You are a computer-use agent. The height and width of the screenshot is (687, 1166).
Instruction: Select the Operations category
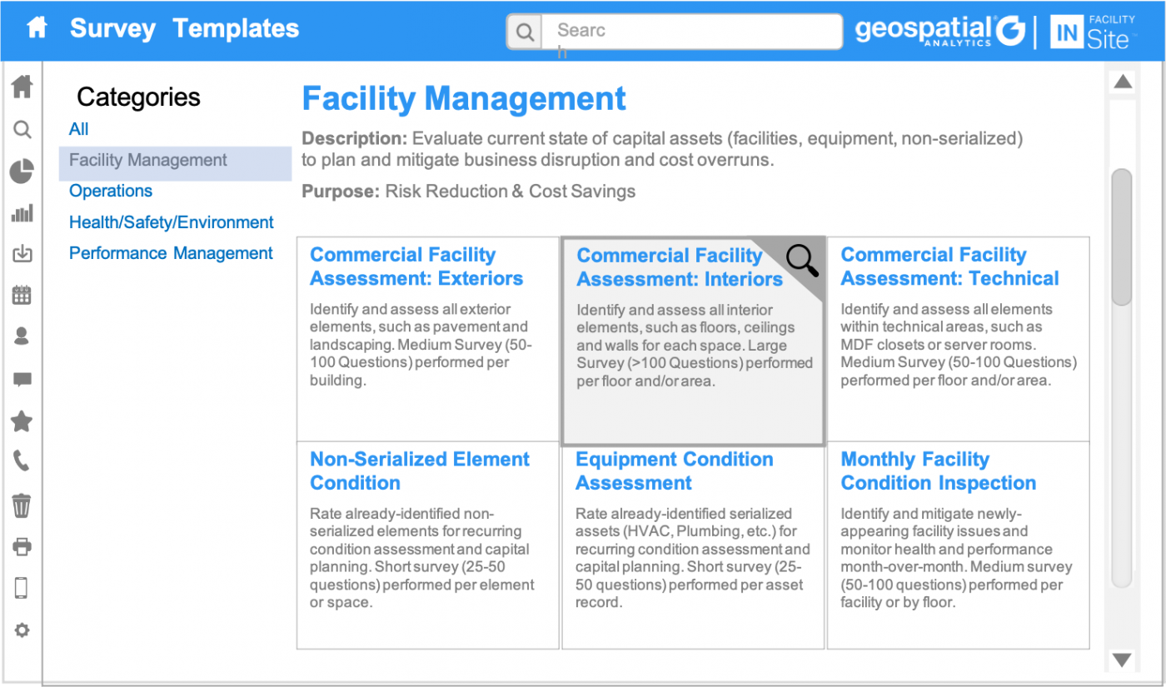[x=111, y=191]
